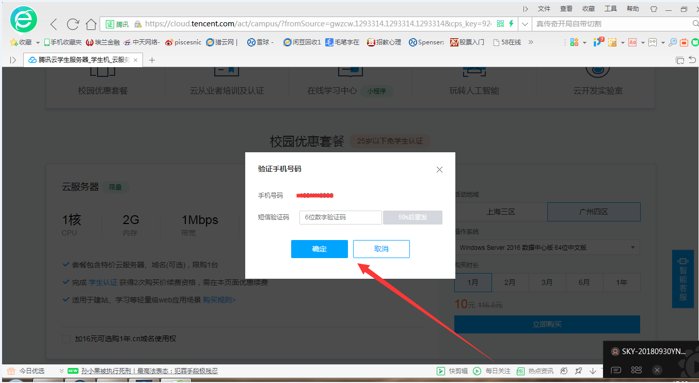Open the 快剪辑 tool in status bar
Viewport: 699px width, 383px height.
[453, 371]
